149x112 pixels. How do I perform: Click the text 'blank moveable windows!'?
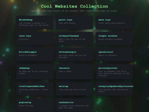click(111, 39)
